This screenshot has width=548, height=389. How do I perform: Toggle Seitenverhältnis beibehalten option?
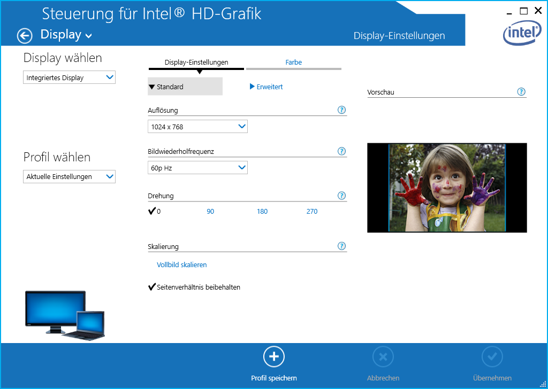(194, 287)
